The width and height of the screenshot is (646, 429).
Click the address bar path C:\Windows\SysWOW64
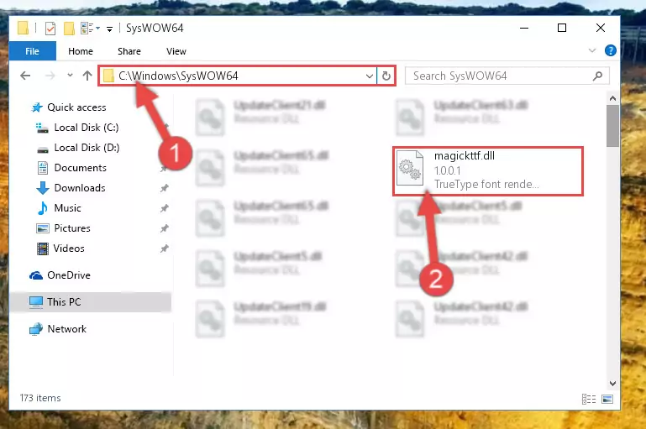(x=178, y=76)
